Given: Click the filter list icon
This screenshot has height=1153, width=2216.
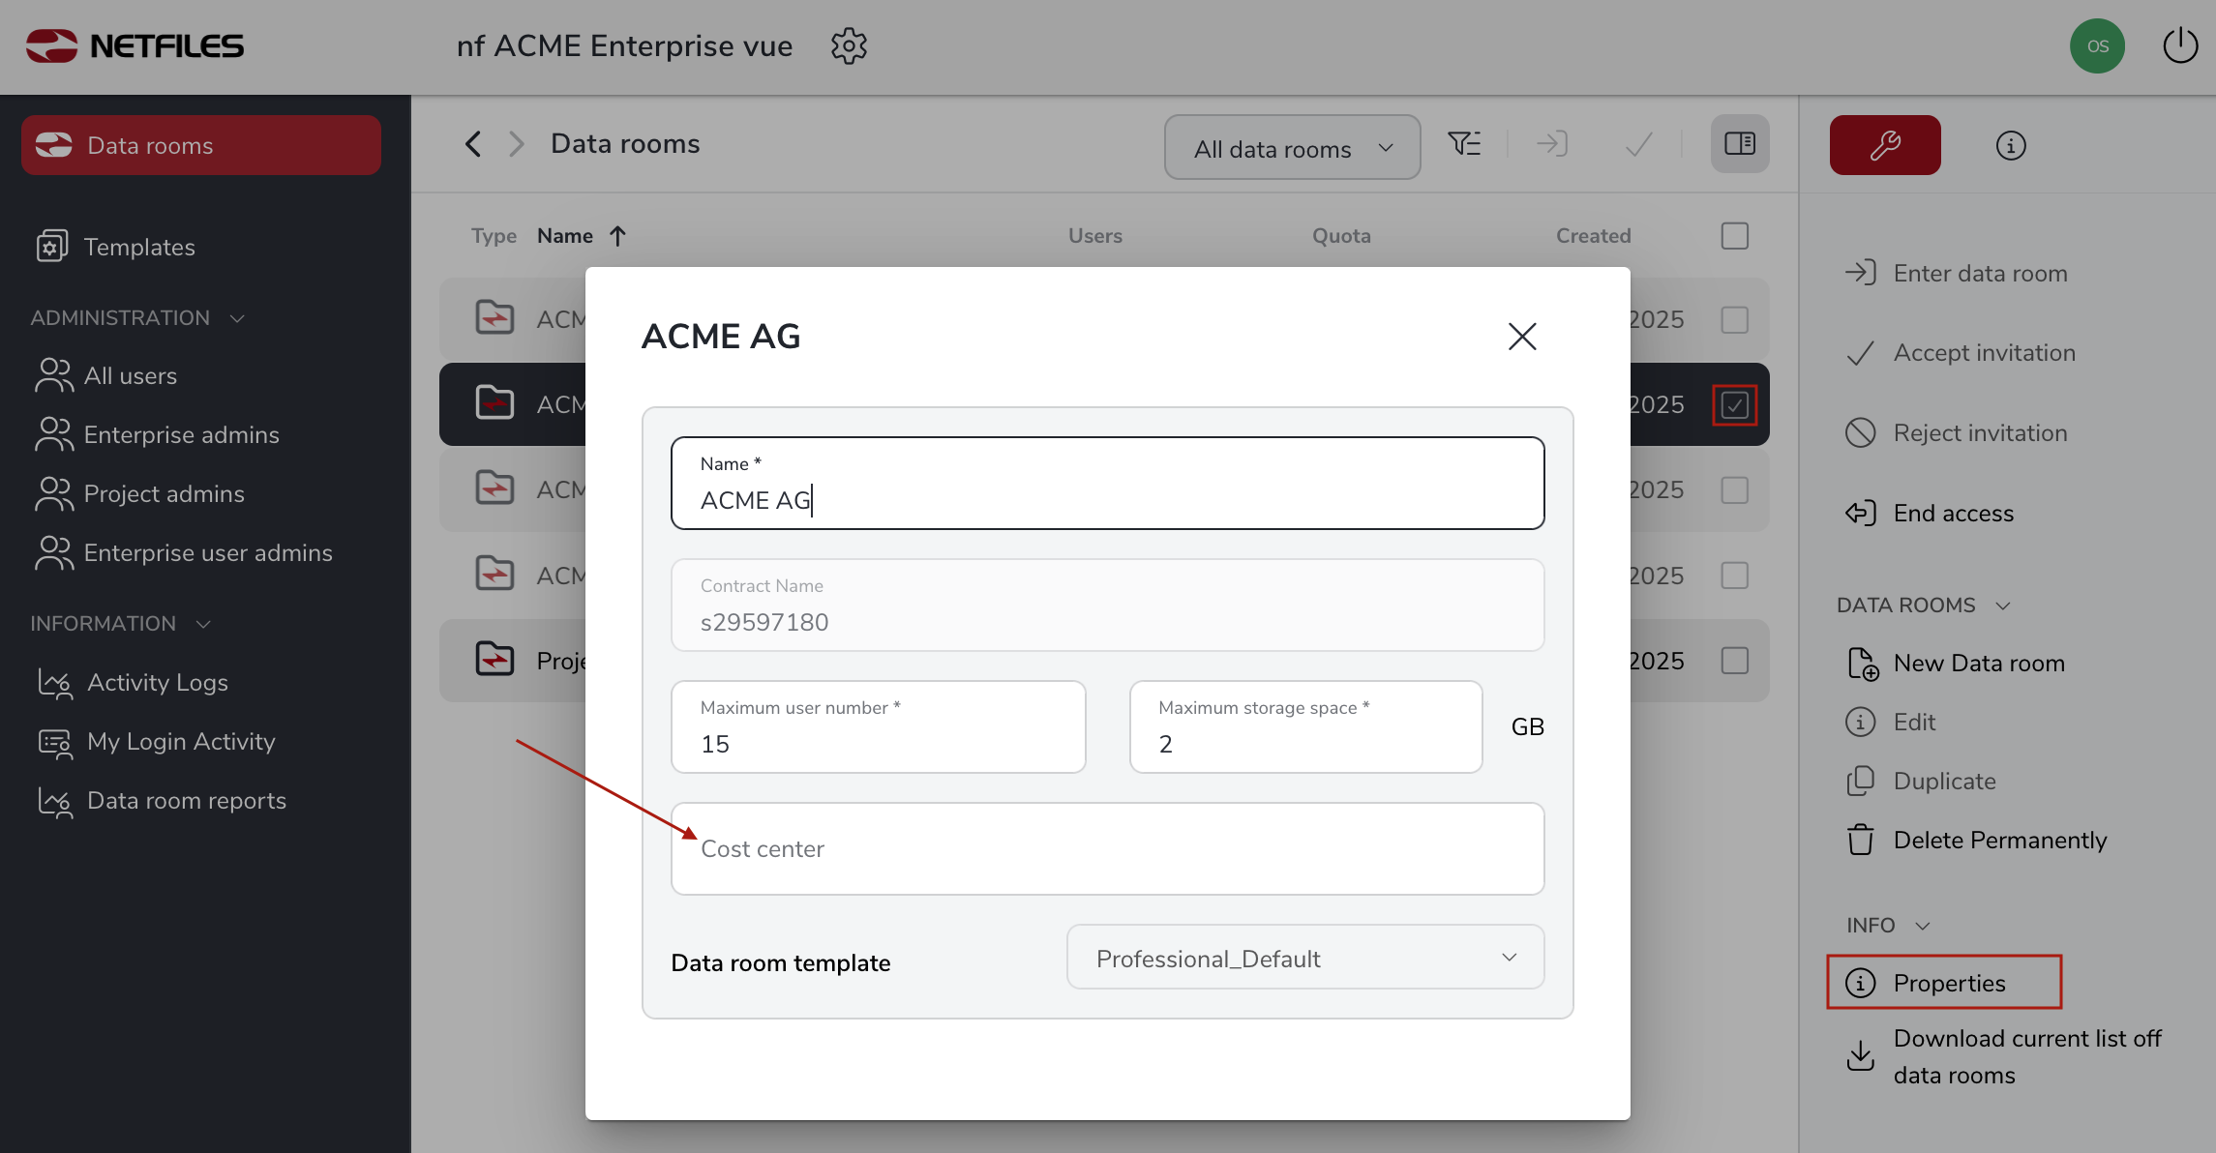Looking at the screenshot, I should (x=1464, y=144).
